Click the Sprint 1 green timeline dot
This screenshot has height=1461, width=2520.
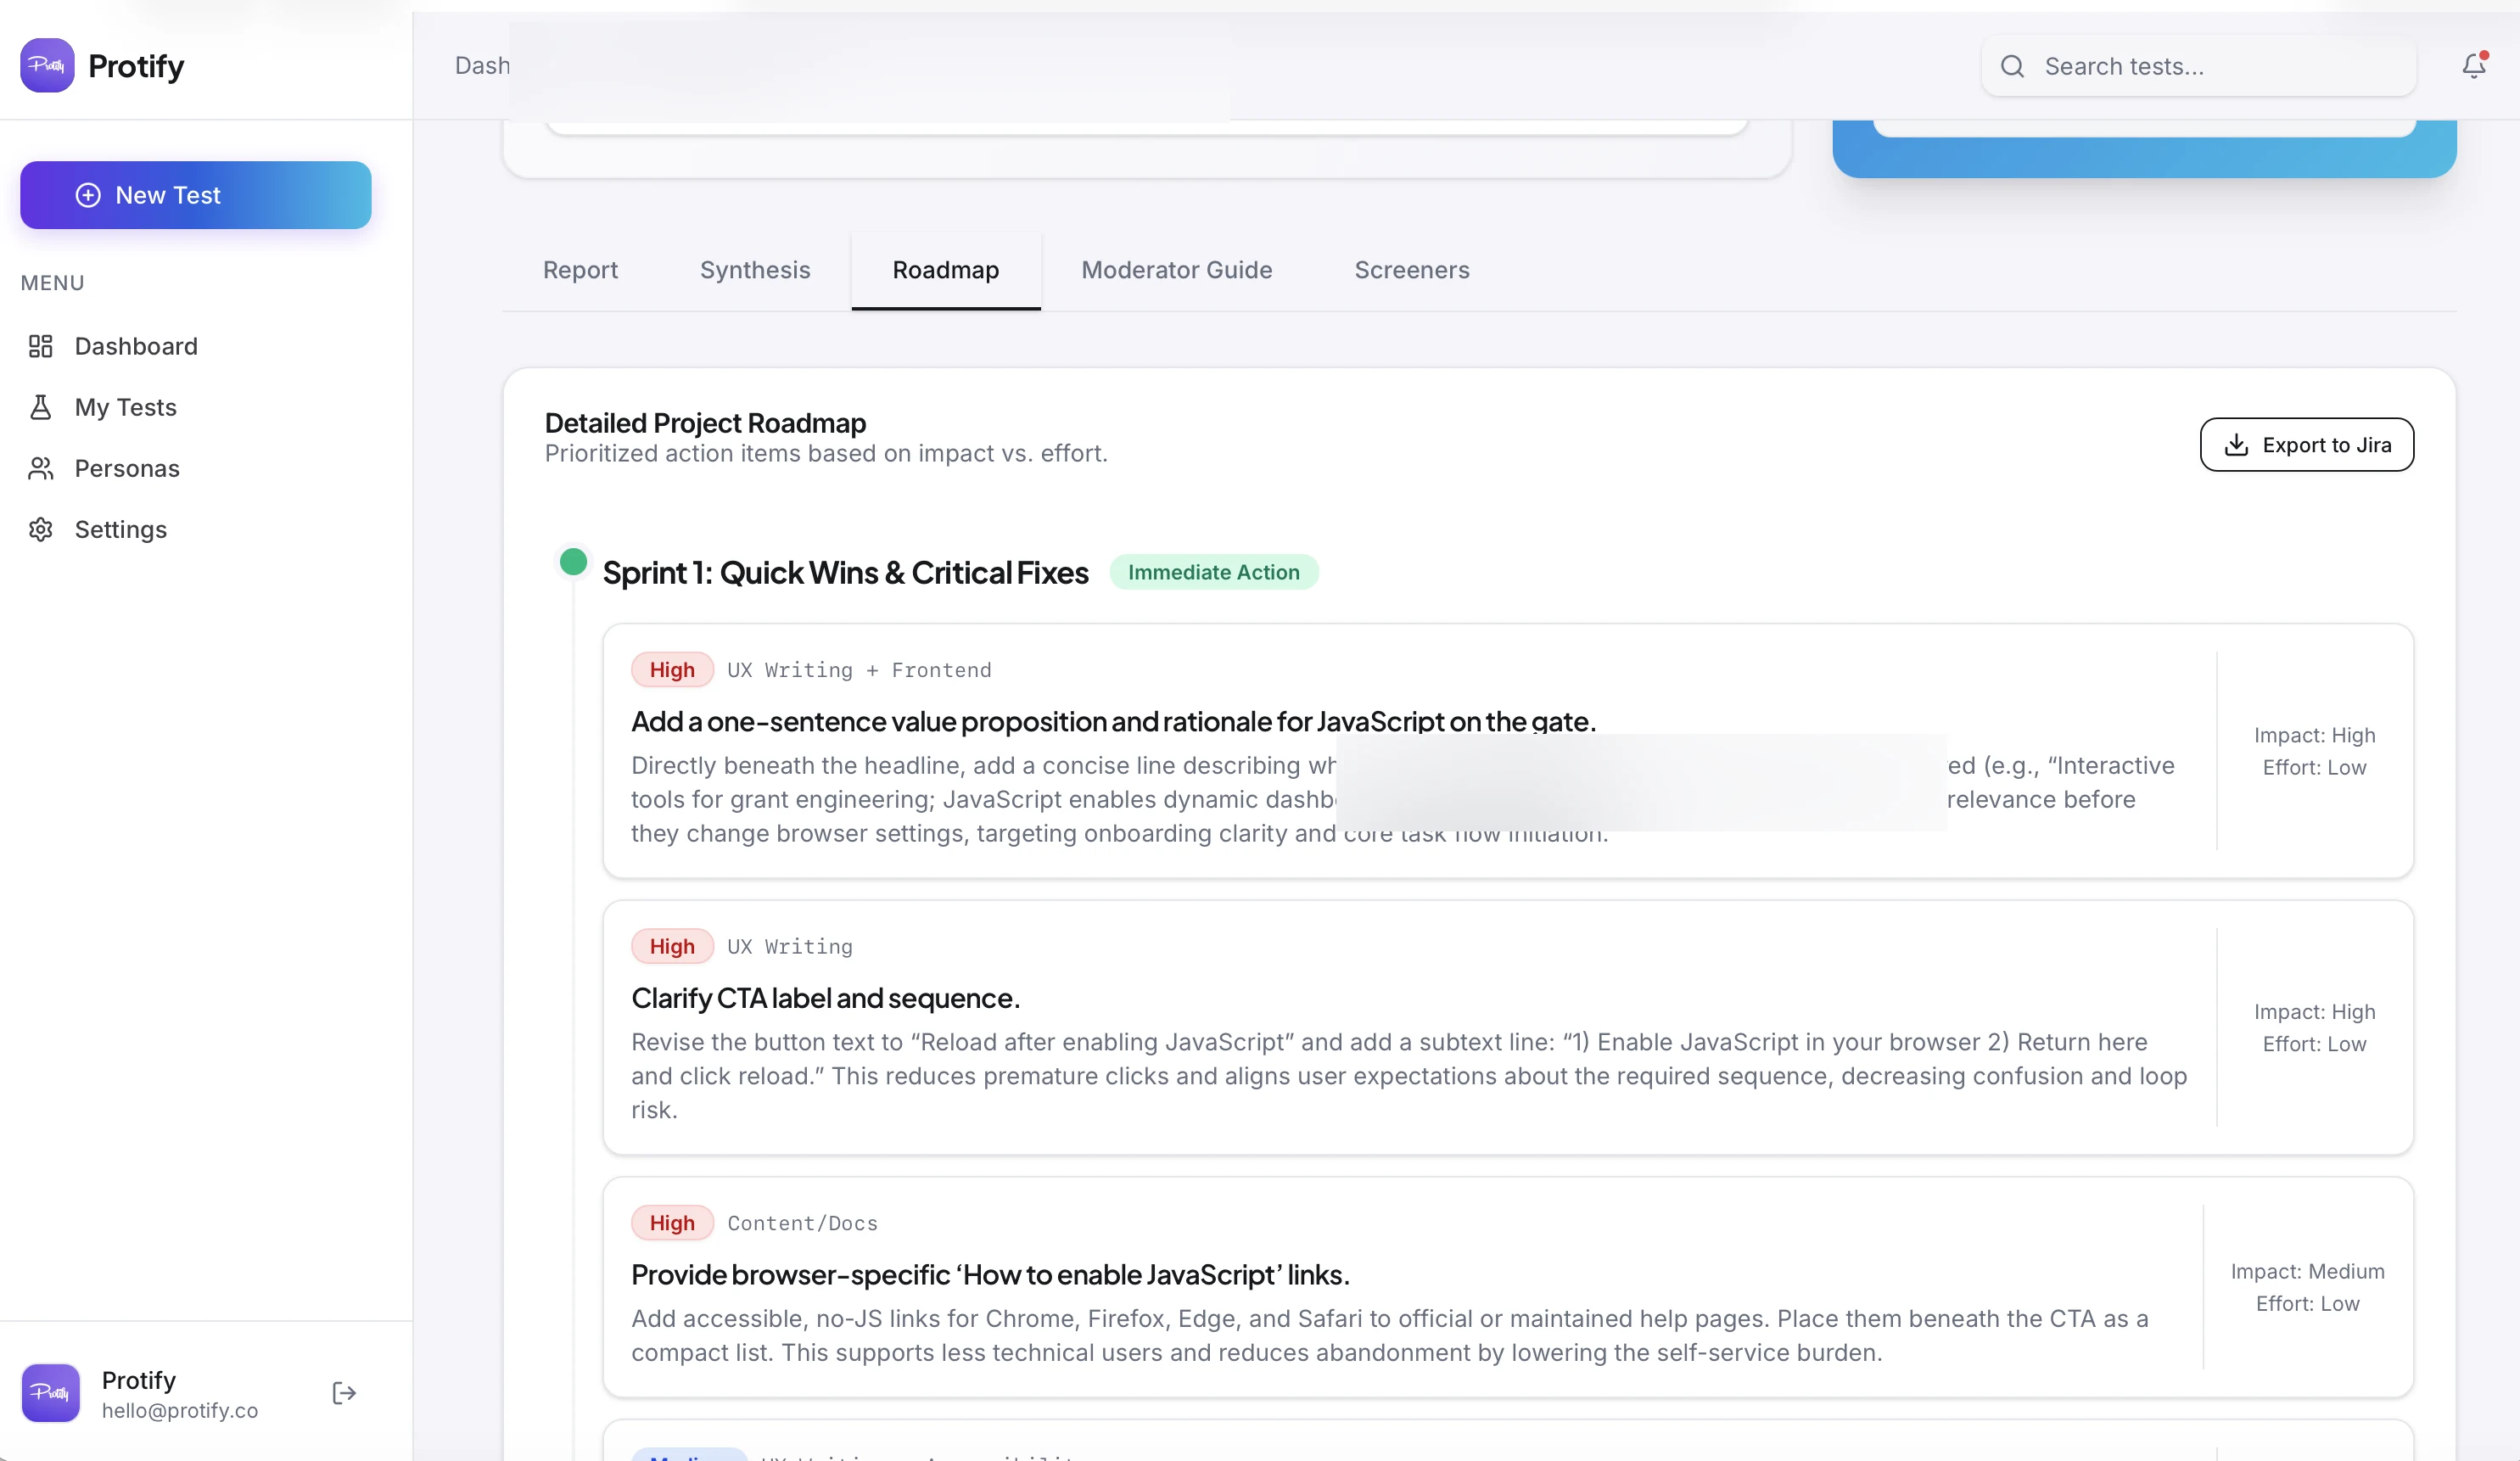pos(573,562)
